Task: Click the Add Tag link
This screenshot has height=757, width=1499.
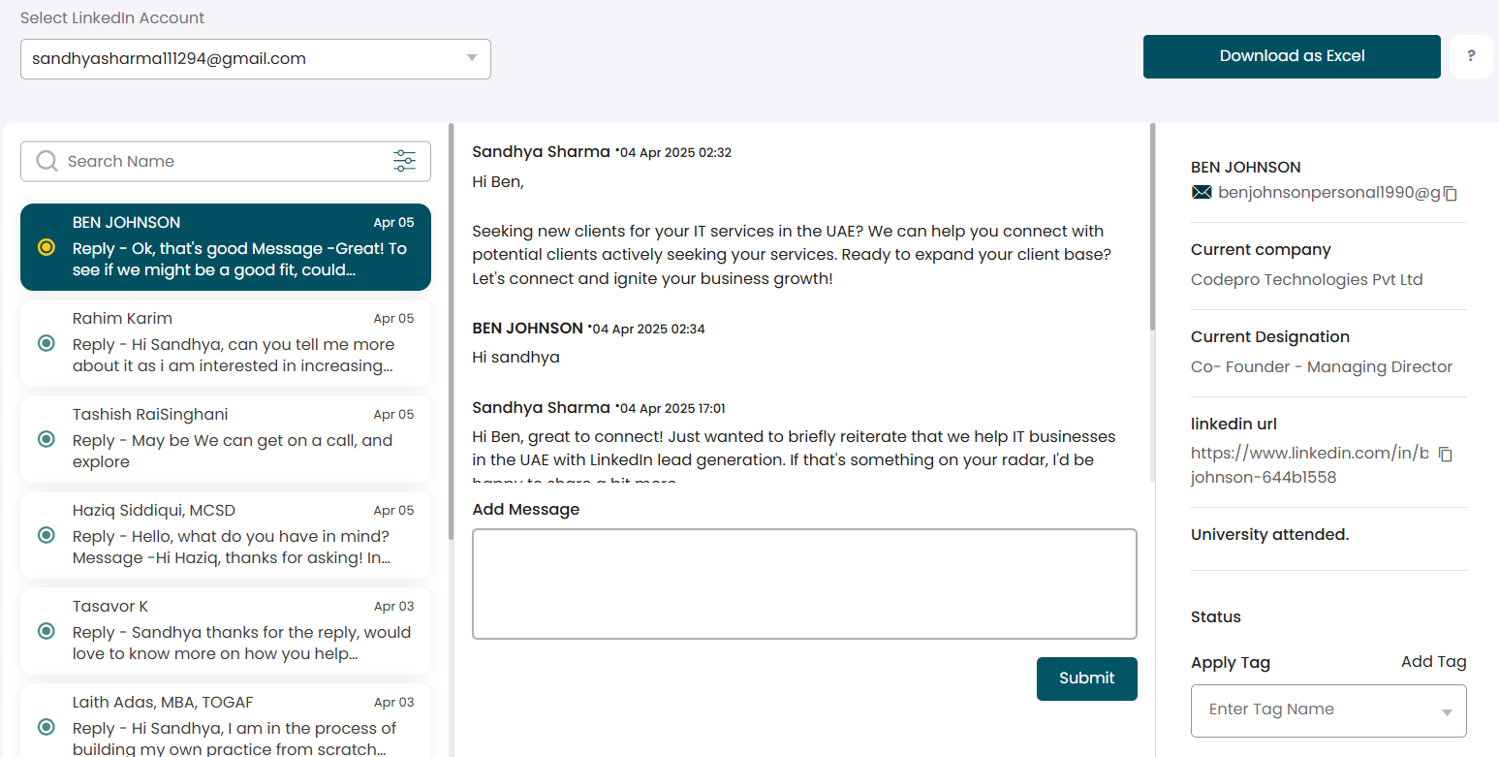Action: point(1433,662)
